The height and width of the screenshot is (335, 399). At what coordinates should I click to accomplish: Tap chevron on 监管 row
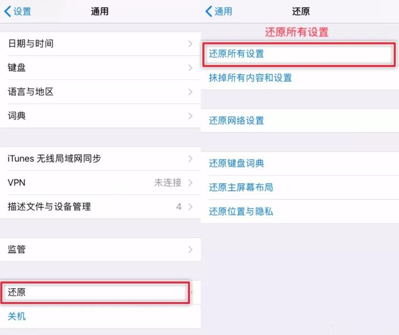(191, 250)
